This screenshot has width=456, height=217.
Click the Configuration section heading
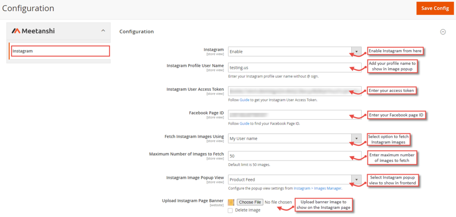[137, 32]
